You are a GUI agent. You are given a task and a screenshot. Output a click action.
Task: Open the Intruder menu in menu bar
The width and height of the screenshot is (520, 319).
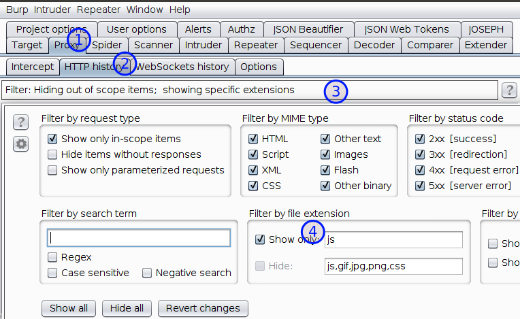[x=52, y=10]
